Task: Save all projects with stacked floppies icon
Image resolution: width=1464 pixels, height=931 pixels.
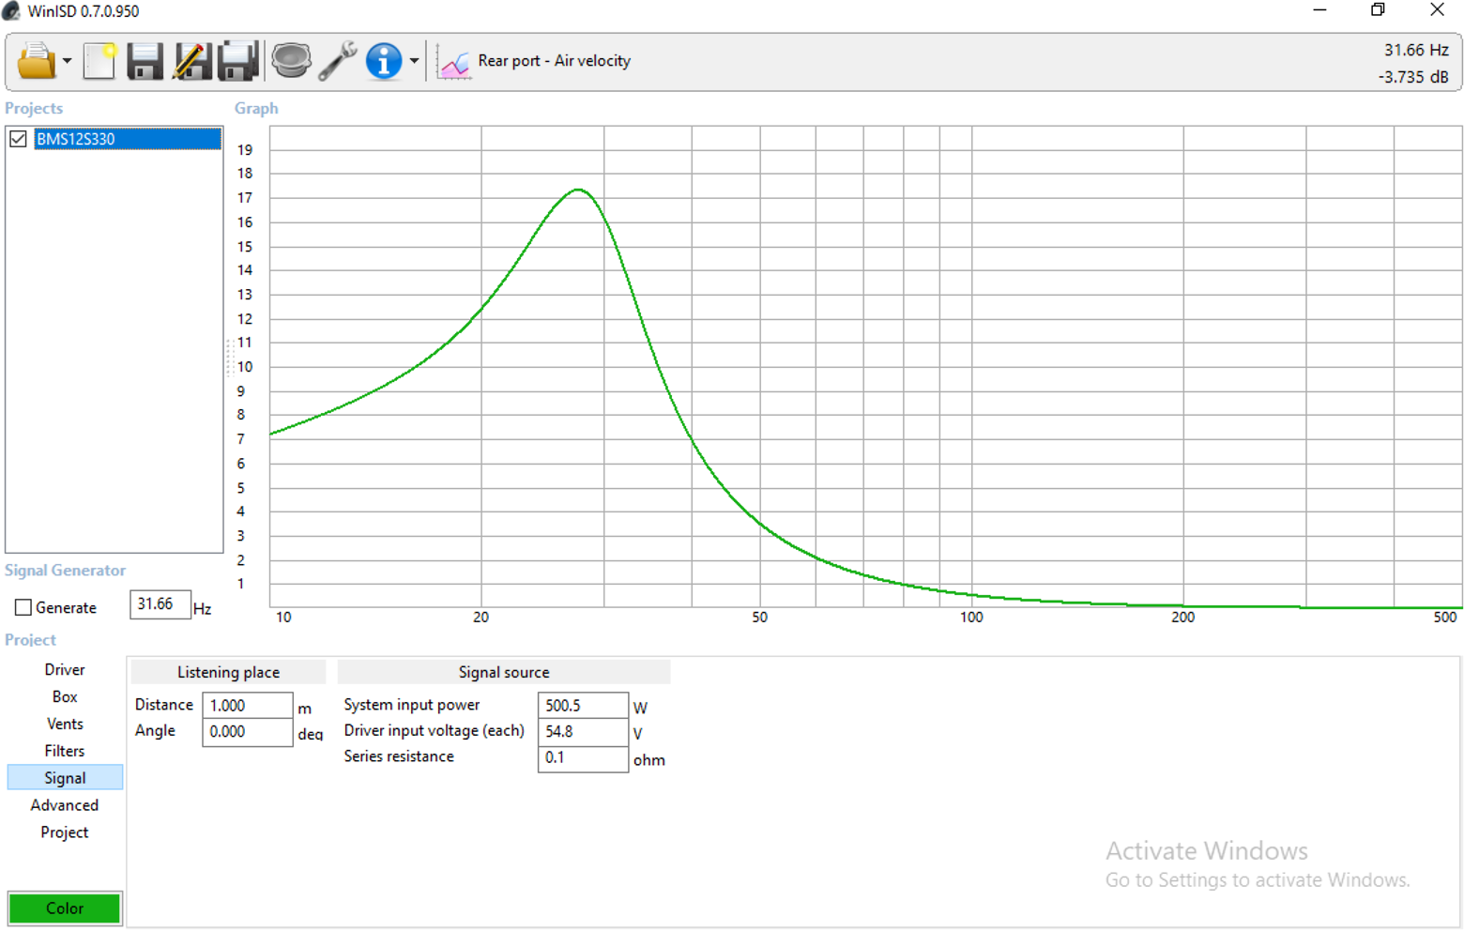Action: (x=238, y=61)
